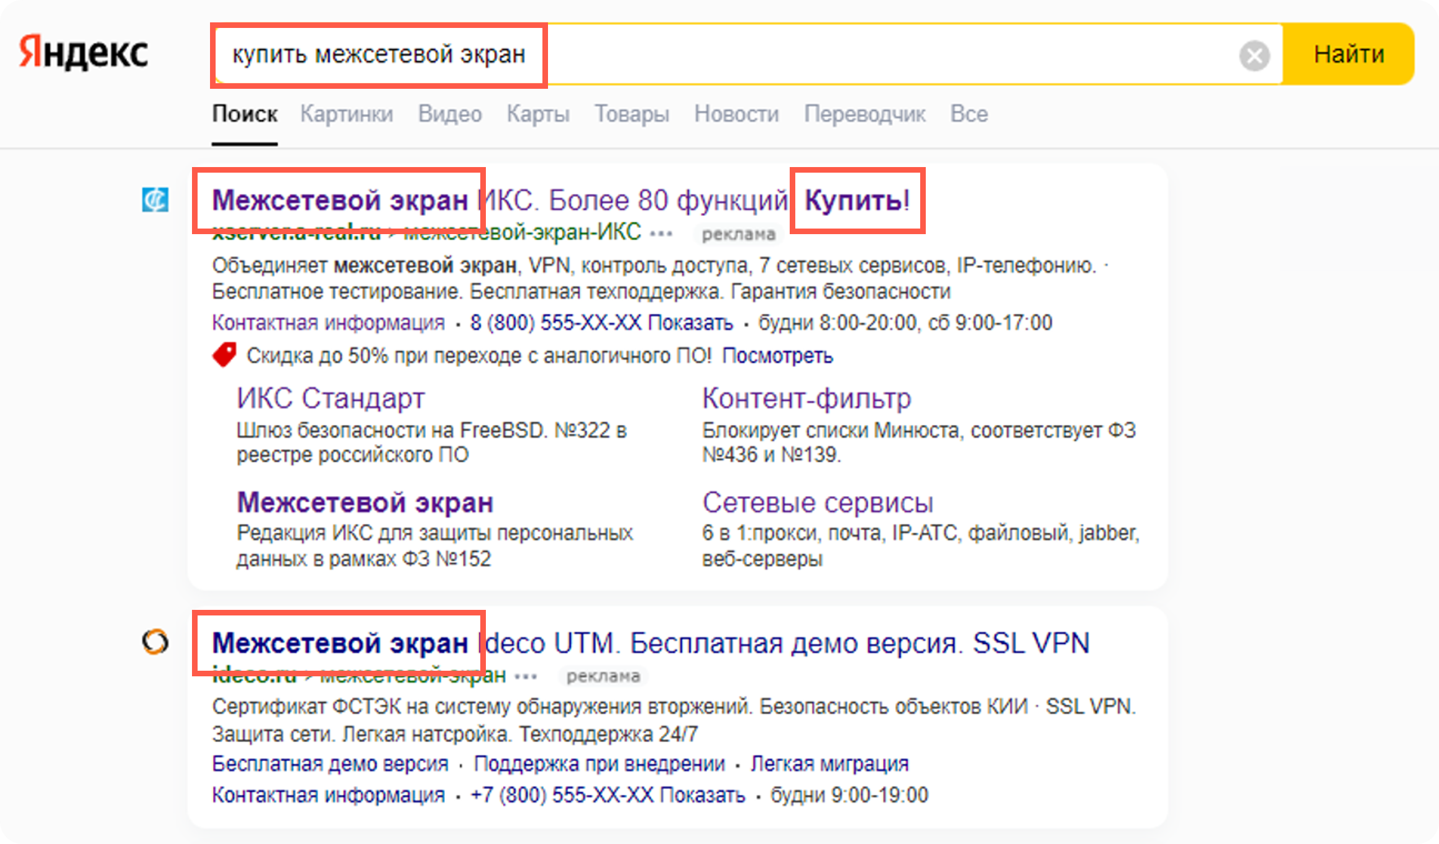Screen dimensions: 1439x844
Task: Show phone number +7 (800) 555-XX-XX
Action: (608, 795)
